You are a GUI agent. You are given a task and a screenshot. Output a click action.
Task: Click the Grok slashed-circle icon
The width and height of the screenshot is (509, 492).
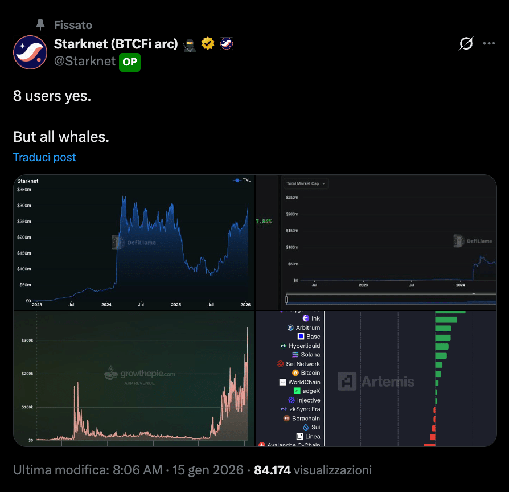pos(466,43)
